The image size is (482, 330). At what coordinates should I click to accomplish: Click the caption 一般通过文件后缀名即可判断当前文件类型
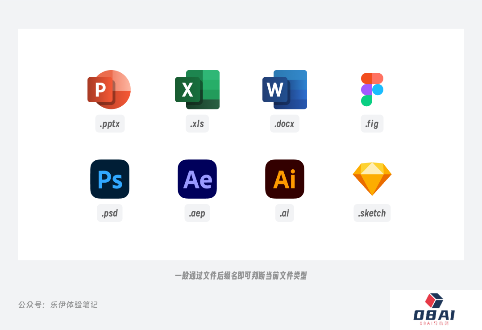pos(241,276)
